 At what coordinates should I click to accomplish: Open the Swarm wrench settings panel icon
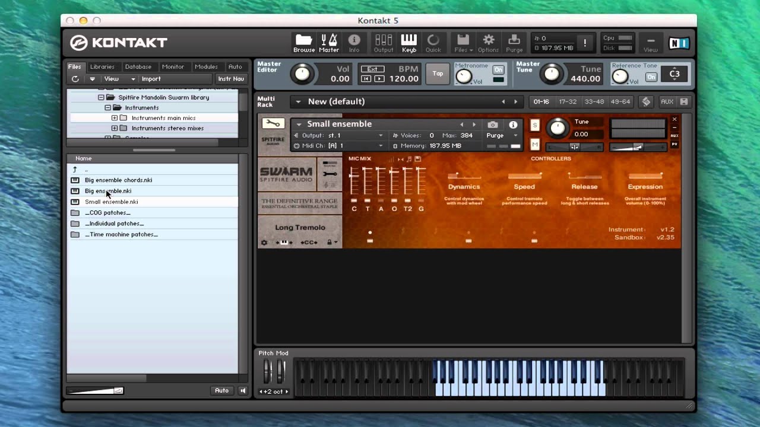330,174
